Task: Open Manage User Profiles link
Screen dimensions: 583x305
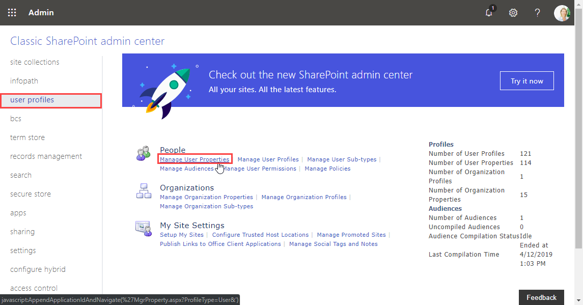Action: 268,159
